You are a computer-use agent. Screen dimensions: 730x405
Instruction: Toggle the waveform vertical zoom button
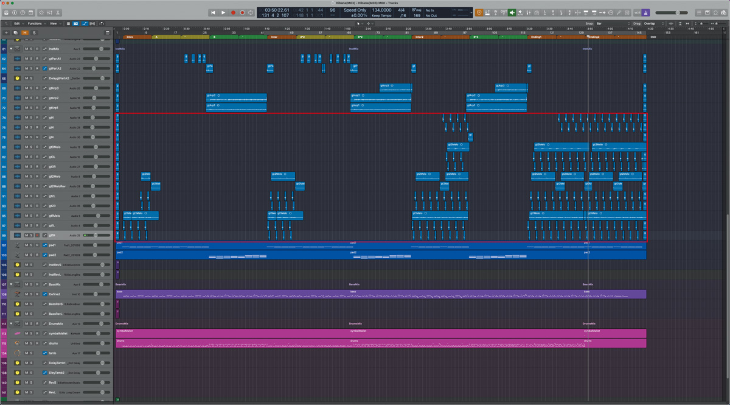pos(671,24)
